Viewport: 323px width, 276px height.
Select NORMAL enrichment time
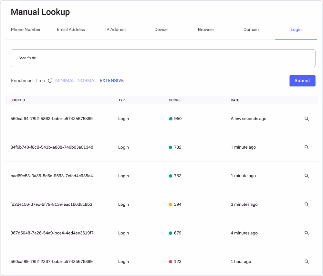[x=87, y=80]
